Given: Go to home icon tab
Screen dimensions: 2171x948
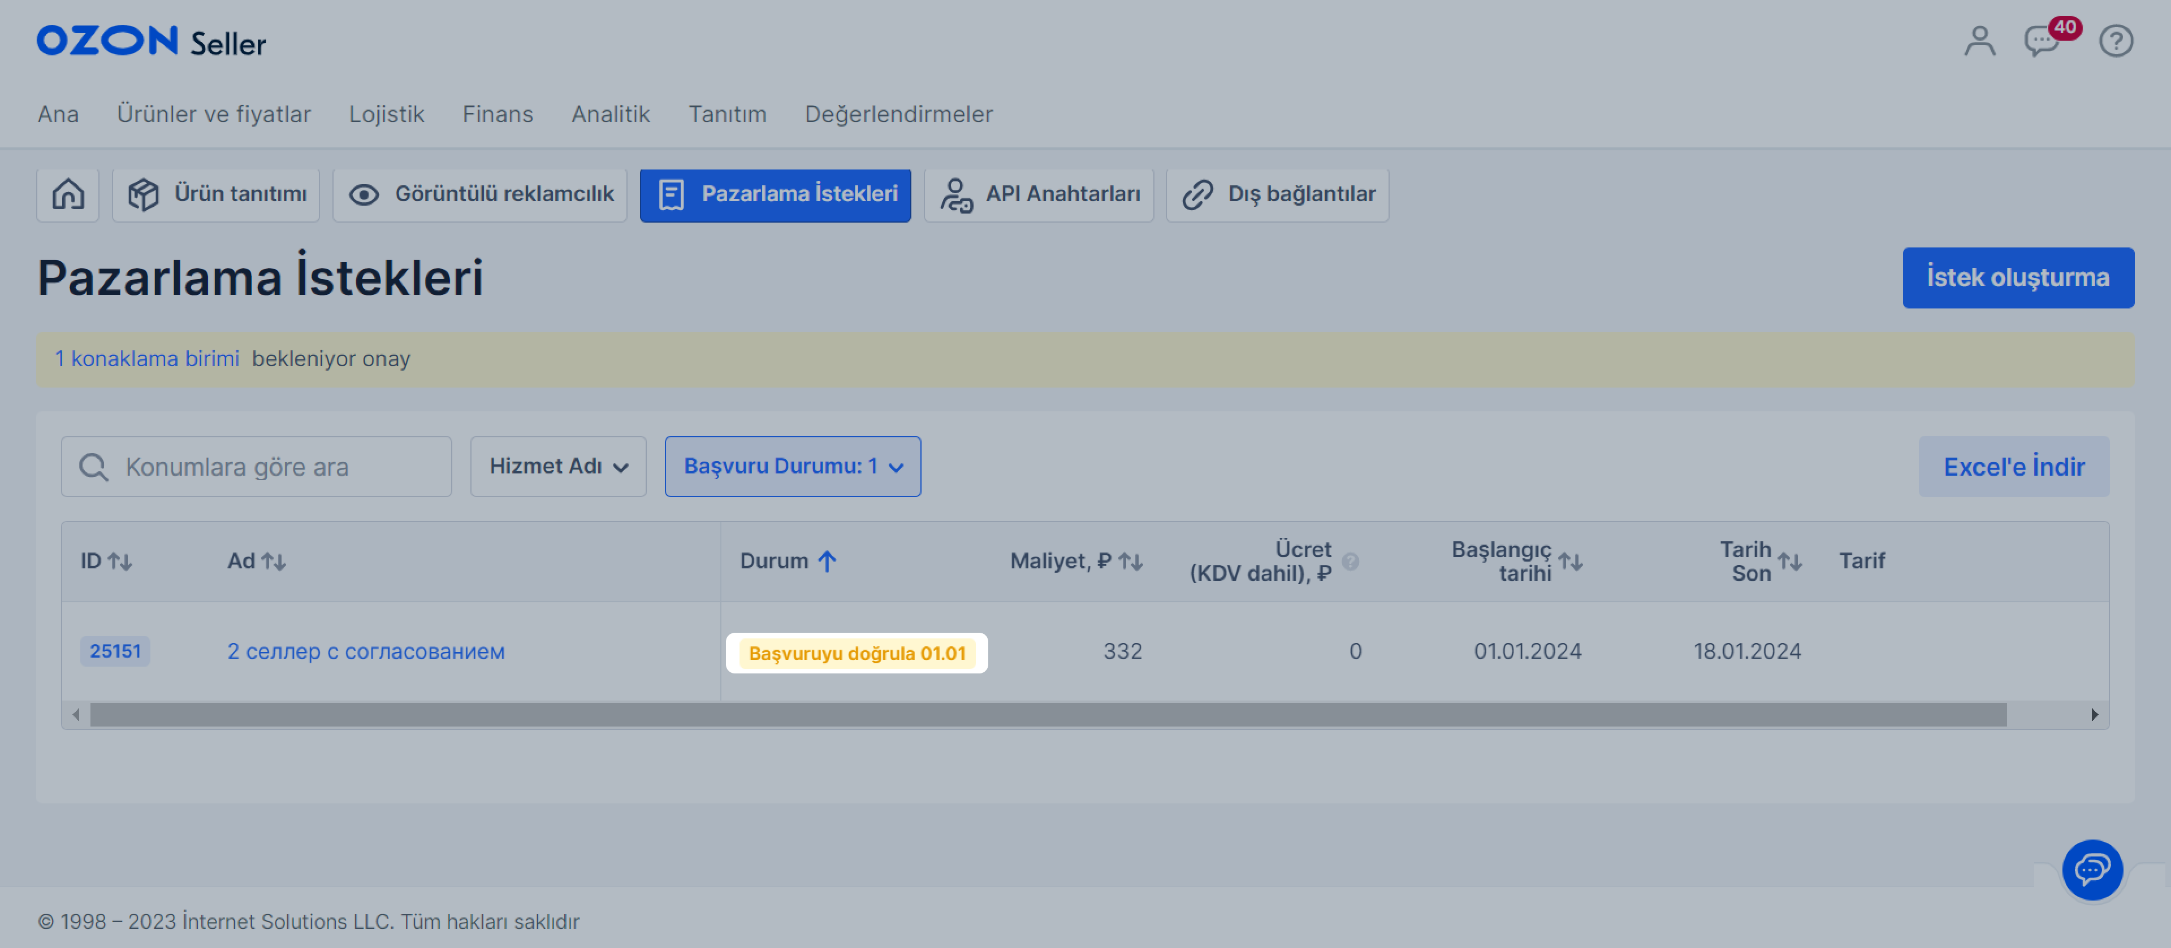Looking at the screenshot, I should [68, 194].
